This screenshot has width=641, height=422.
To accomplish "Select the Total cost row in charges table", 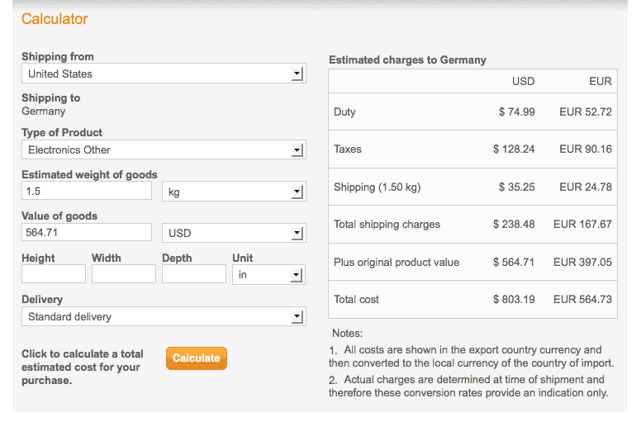I will 472,300.
